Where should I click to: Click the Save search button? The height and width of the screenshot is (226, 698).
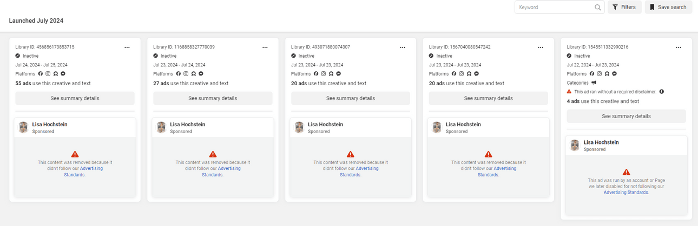(x=668, y=8)
